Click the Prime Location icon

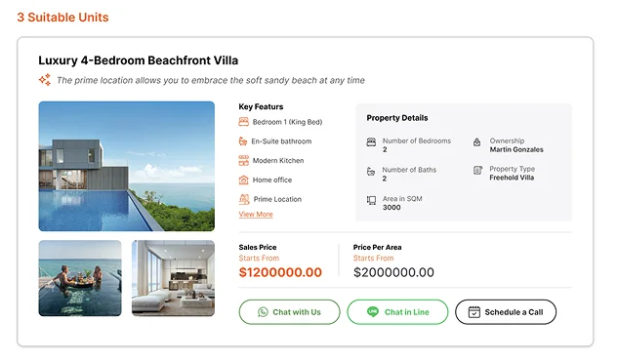click(x=244, y=199)
